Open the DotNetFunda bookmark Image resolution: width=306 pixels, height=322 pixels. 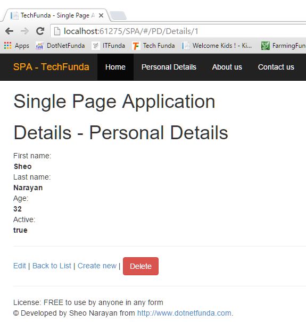[x=60, y=46]
